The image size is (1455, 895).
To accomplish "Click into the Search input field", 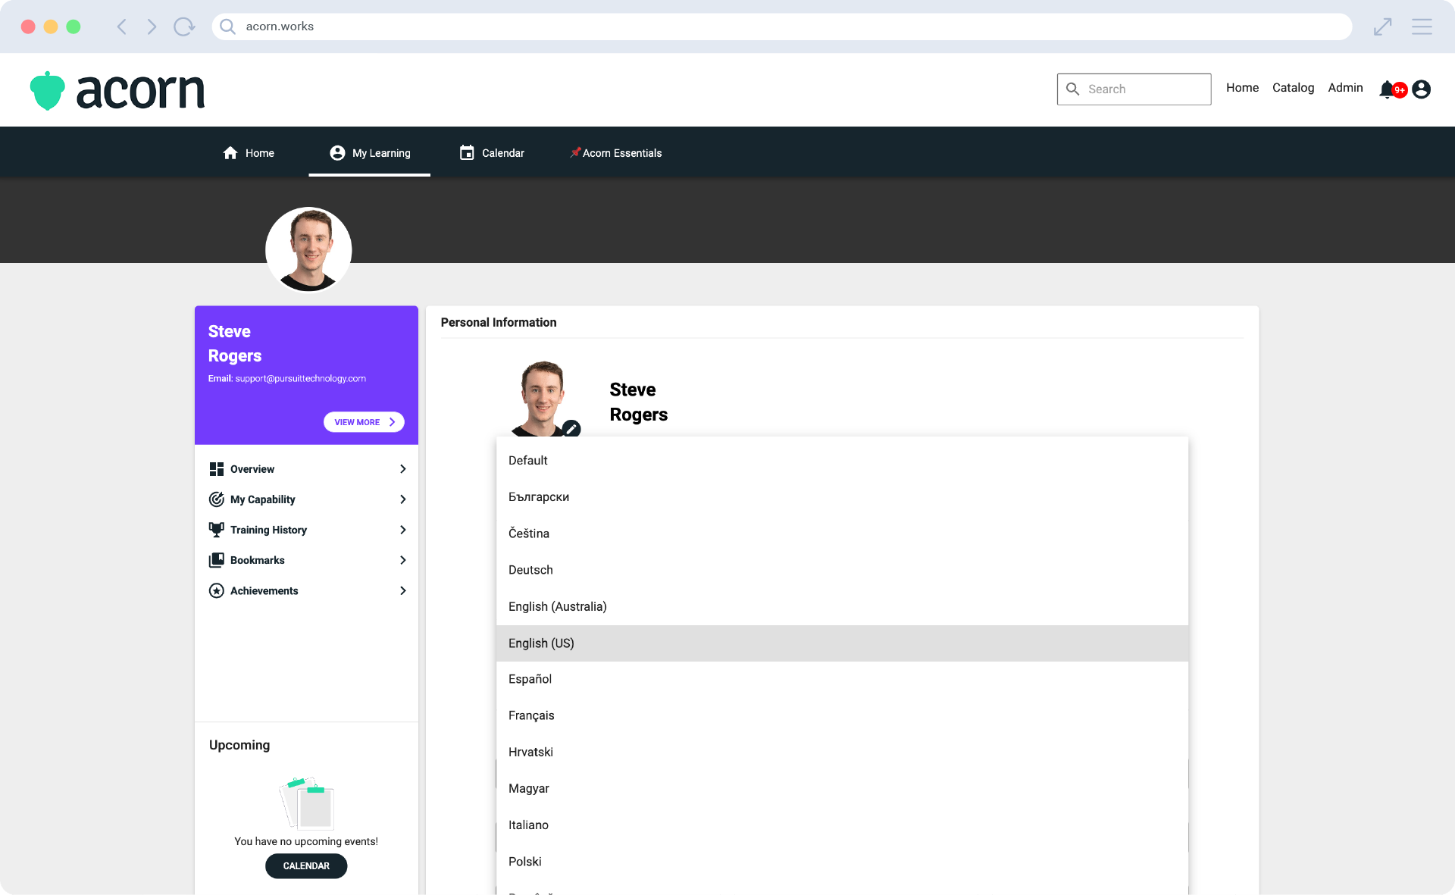I will click(x=1144, y=89).
